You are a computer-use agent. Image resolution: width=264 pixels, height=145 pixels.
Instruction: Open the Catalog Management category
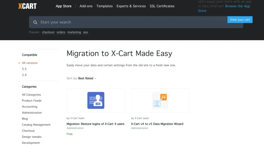36,125
